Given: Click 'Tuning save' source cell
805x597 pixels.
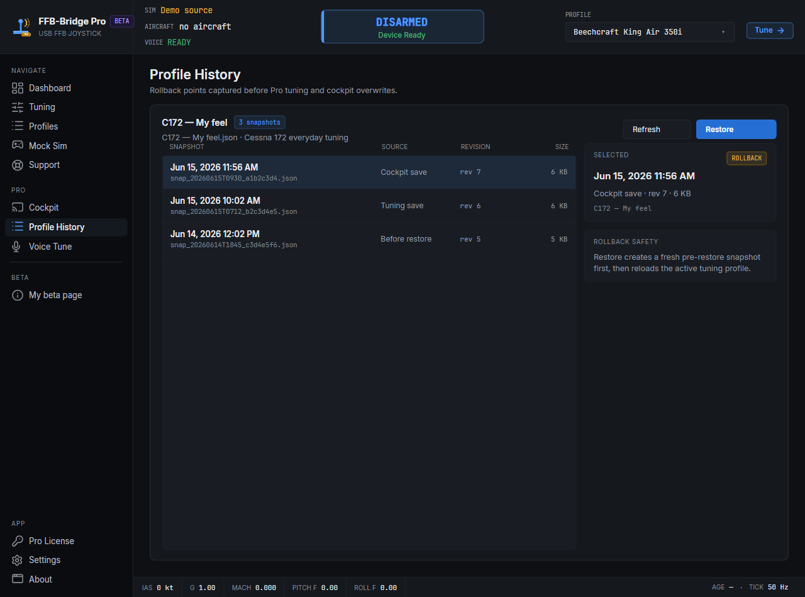Looking at the screenshot, I should [402, 206].
